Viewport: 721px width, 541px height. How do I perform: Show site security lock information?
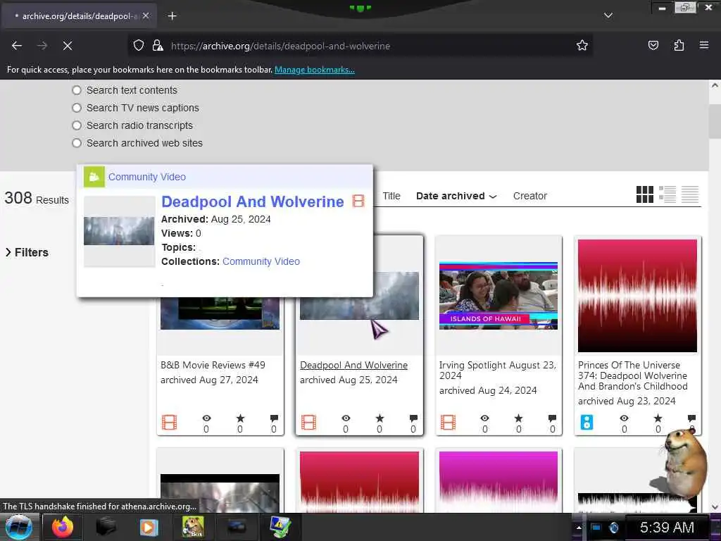point(158,45)
